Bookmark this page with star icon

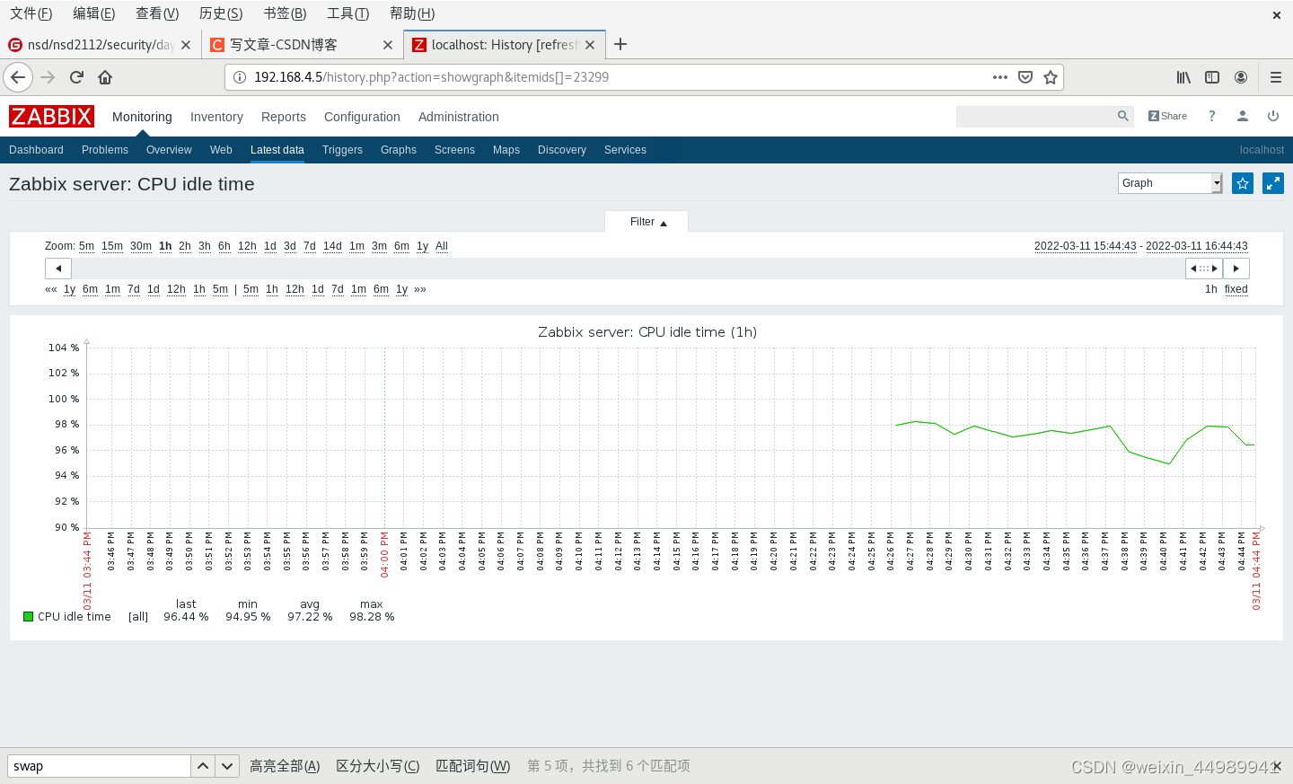point(1051,77)
